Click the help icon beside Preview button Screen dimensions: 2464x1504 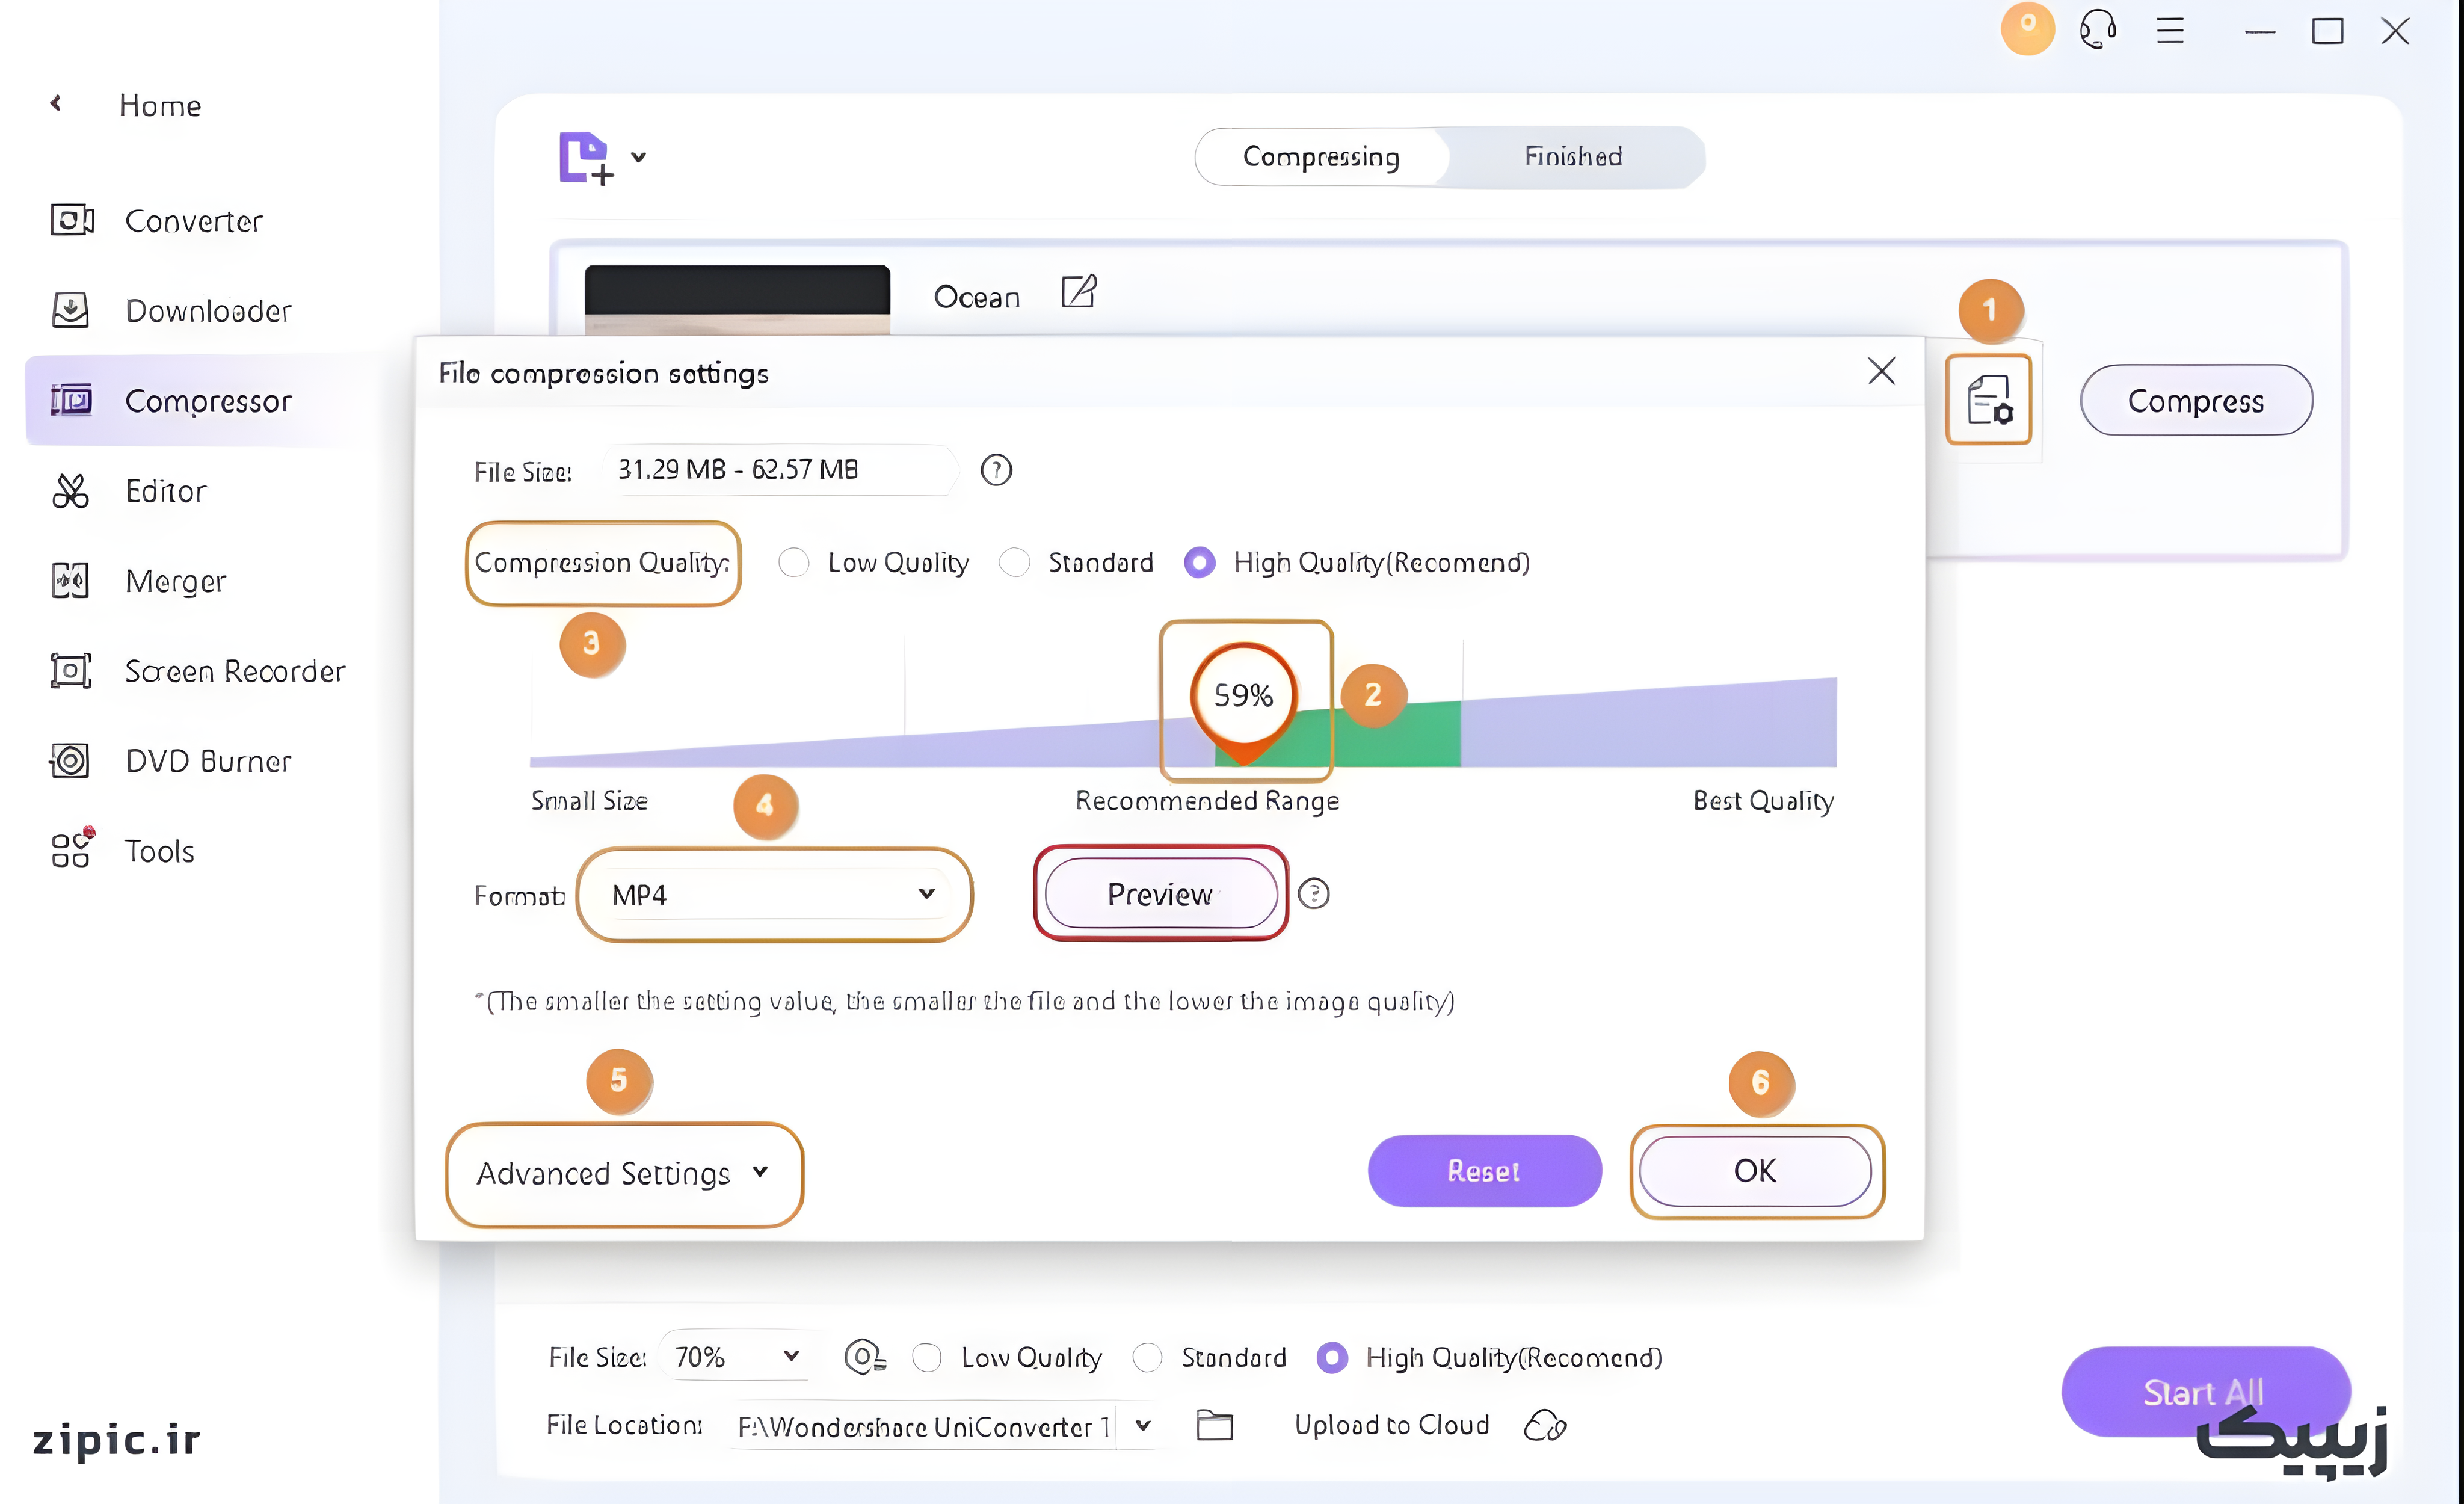point(1313,894)
